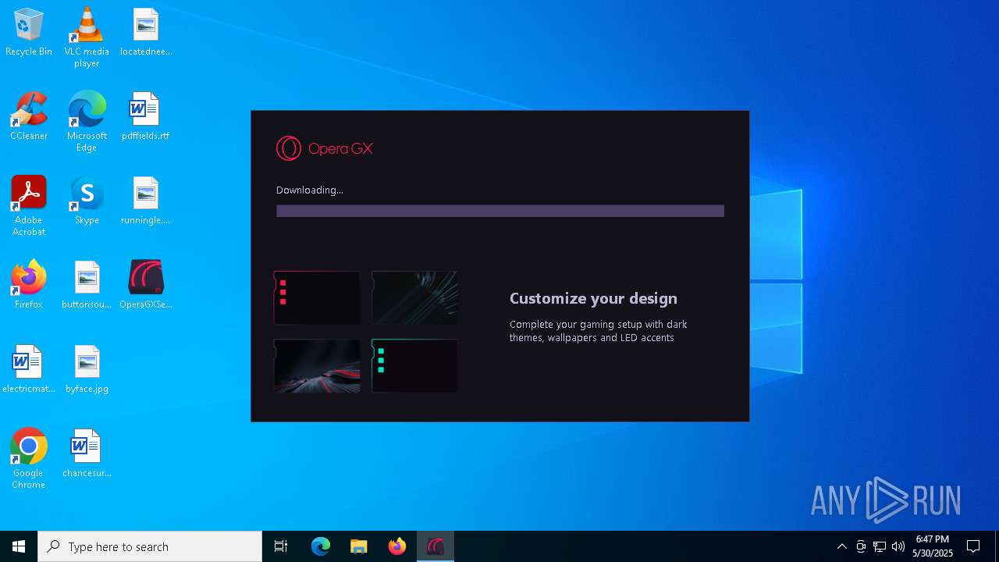This screenshot has height=562, width=999.
Task: Click the dark teal wallpaper thumbnail
Action: click(414, 297)
